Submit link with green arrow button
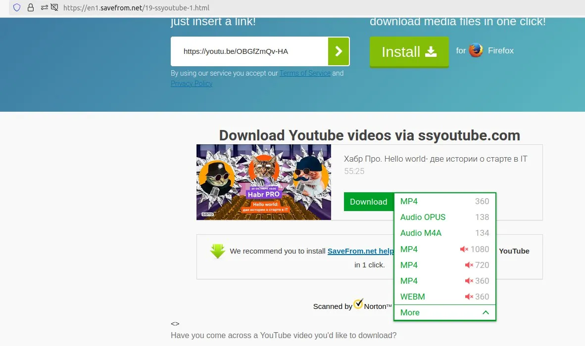This screenshot has height=346, width=585. tap(339, 51)
